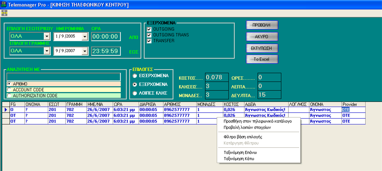
Task: Select the AUTHORIZATION CODE radio button
Action: click(10, 95)
